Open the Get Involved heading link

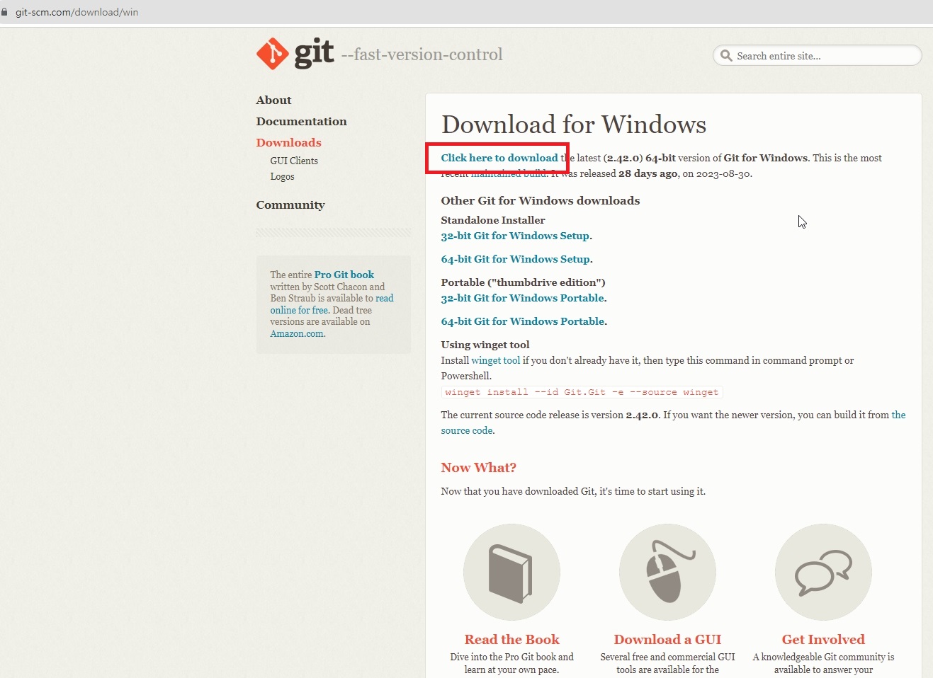click(x=823, y=640)
